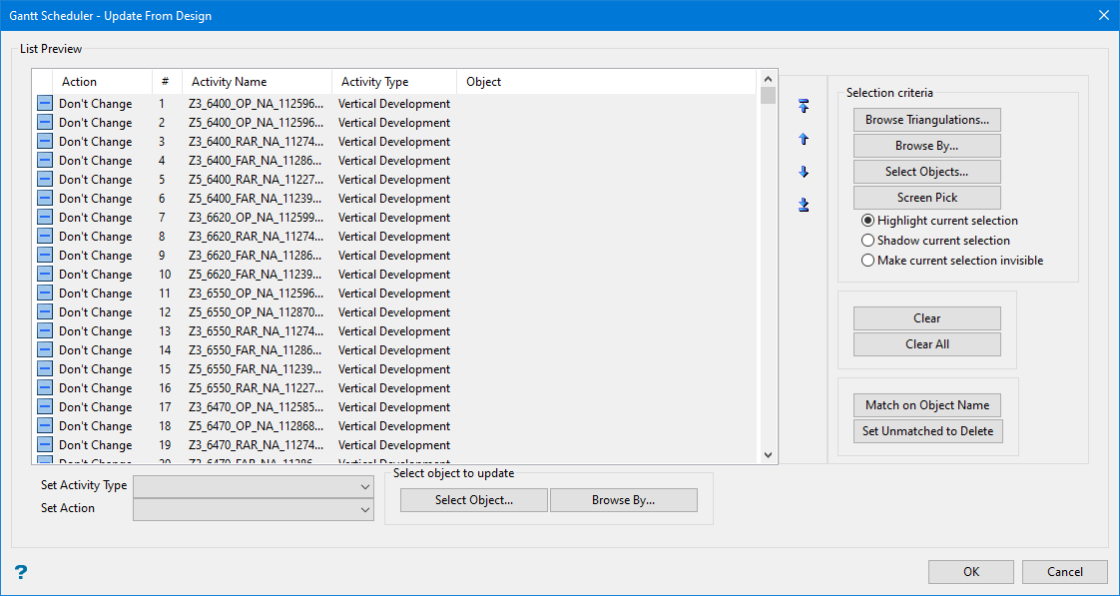Click the move down arrow icon
Image resolution: width=1120 pixels, height=596 pixels.
point(804,172)
